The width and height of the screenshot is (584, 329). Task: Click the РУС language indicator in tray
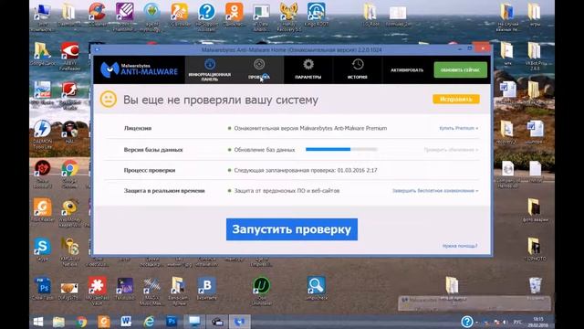517,322
